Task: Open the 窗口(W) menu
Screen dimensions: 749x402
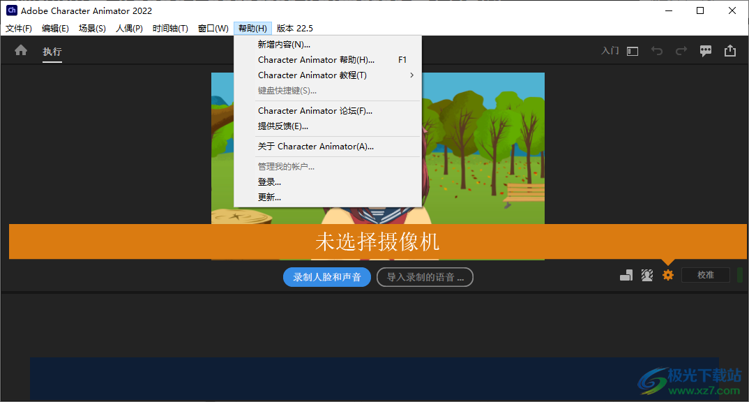Action: tap(213, 28)
